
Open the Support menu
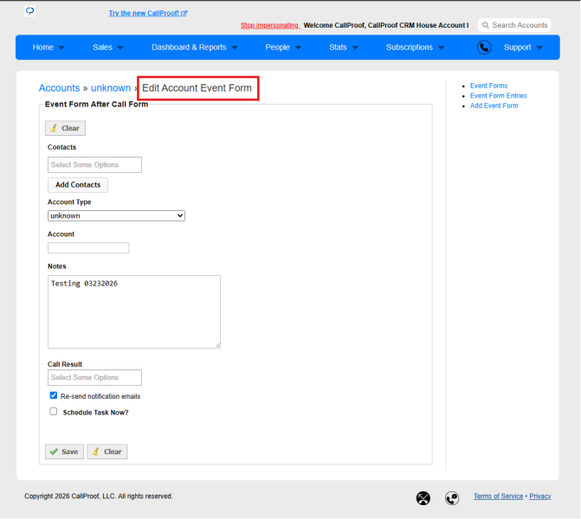click(x=517, y=48)
